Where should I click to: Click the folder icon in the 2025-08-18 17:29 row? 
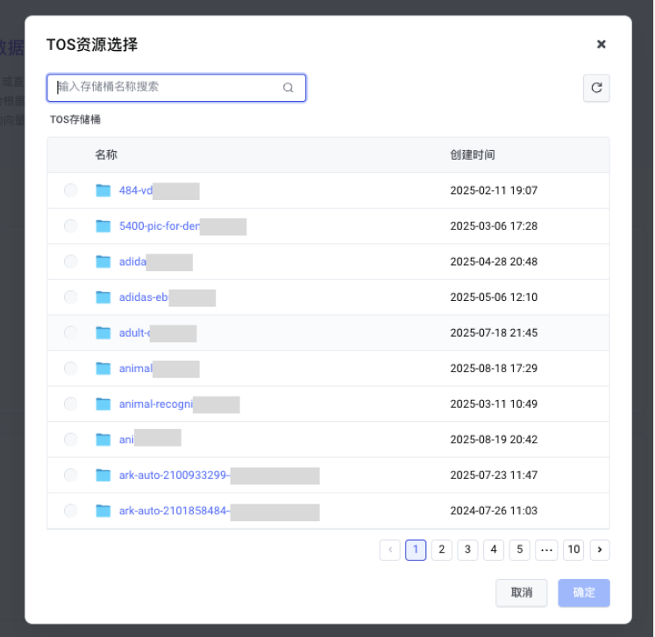tap(103, 369)
